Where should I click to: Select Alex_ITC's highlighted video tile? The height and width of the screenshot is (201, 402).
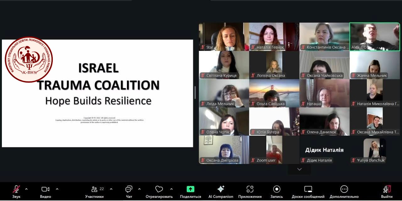tap(375, 37)
